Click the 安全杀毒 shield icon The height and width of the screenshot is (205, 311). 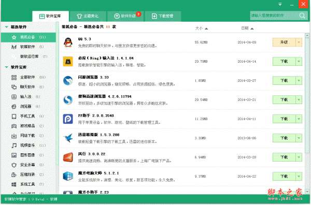[14, 165]
